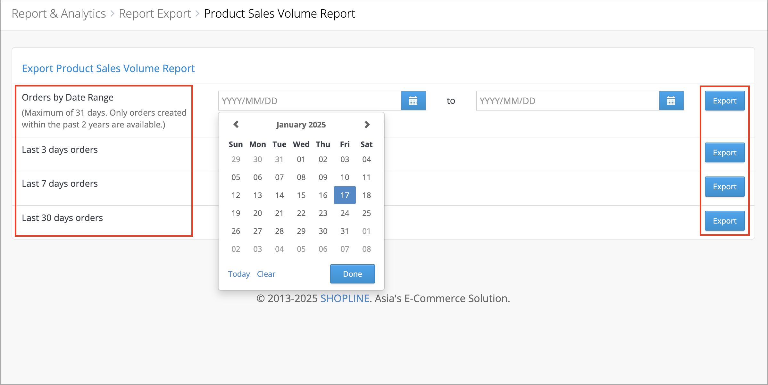768x385 pixels.
Task: Click the Last 3 days orders label
Action: point(60,150)
